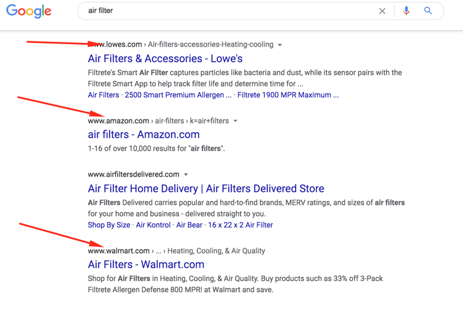Click the www.airfiltersdelivered.com URL text
Viewport: 463px width, 312px height.
(134, 174)
